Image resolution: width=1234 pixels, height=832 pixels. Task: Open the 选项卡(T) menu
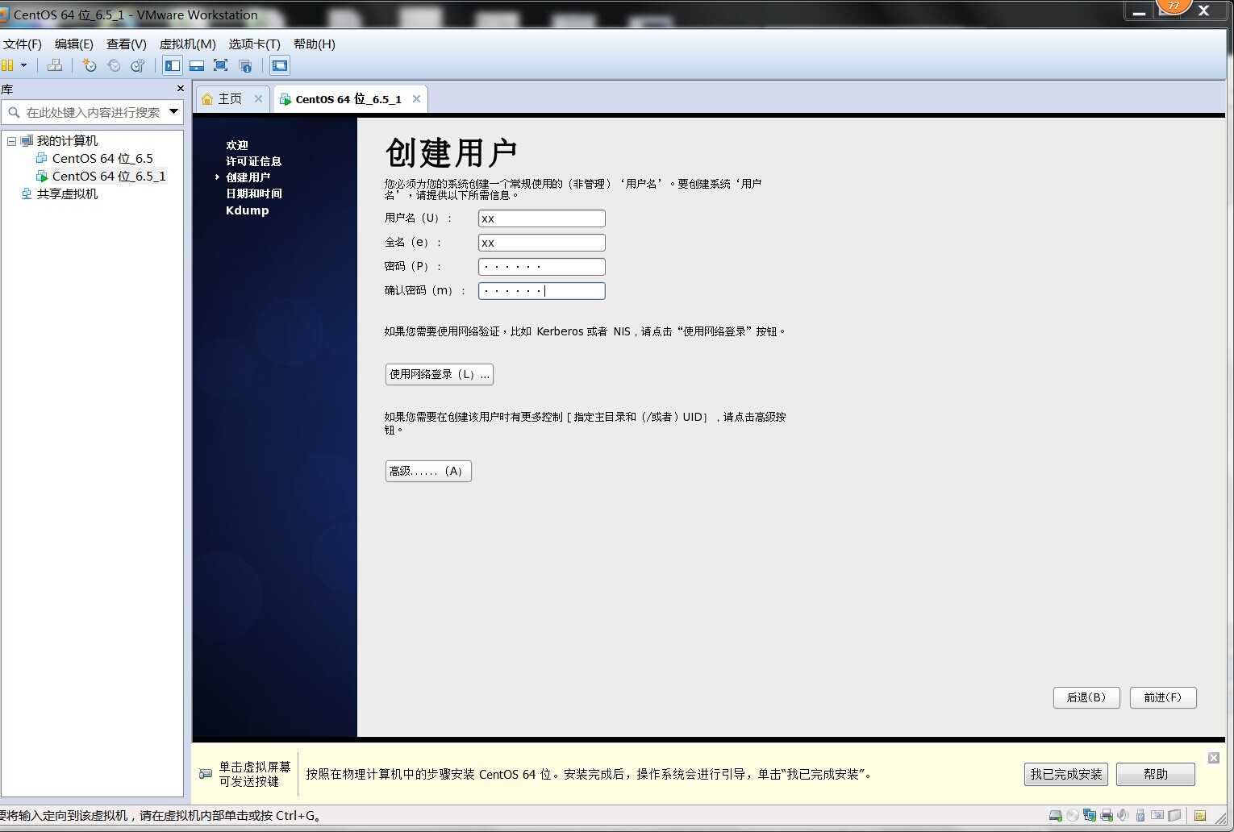click(x=254, y=44)
